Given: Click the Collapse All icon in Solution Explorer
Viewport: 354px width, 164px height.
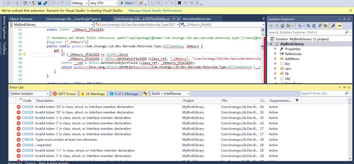Looking at the screenshot, I should [320, 26].
